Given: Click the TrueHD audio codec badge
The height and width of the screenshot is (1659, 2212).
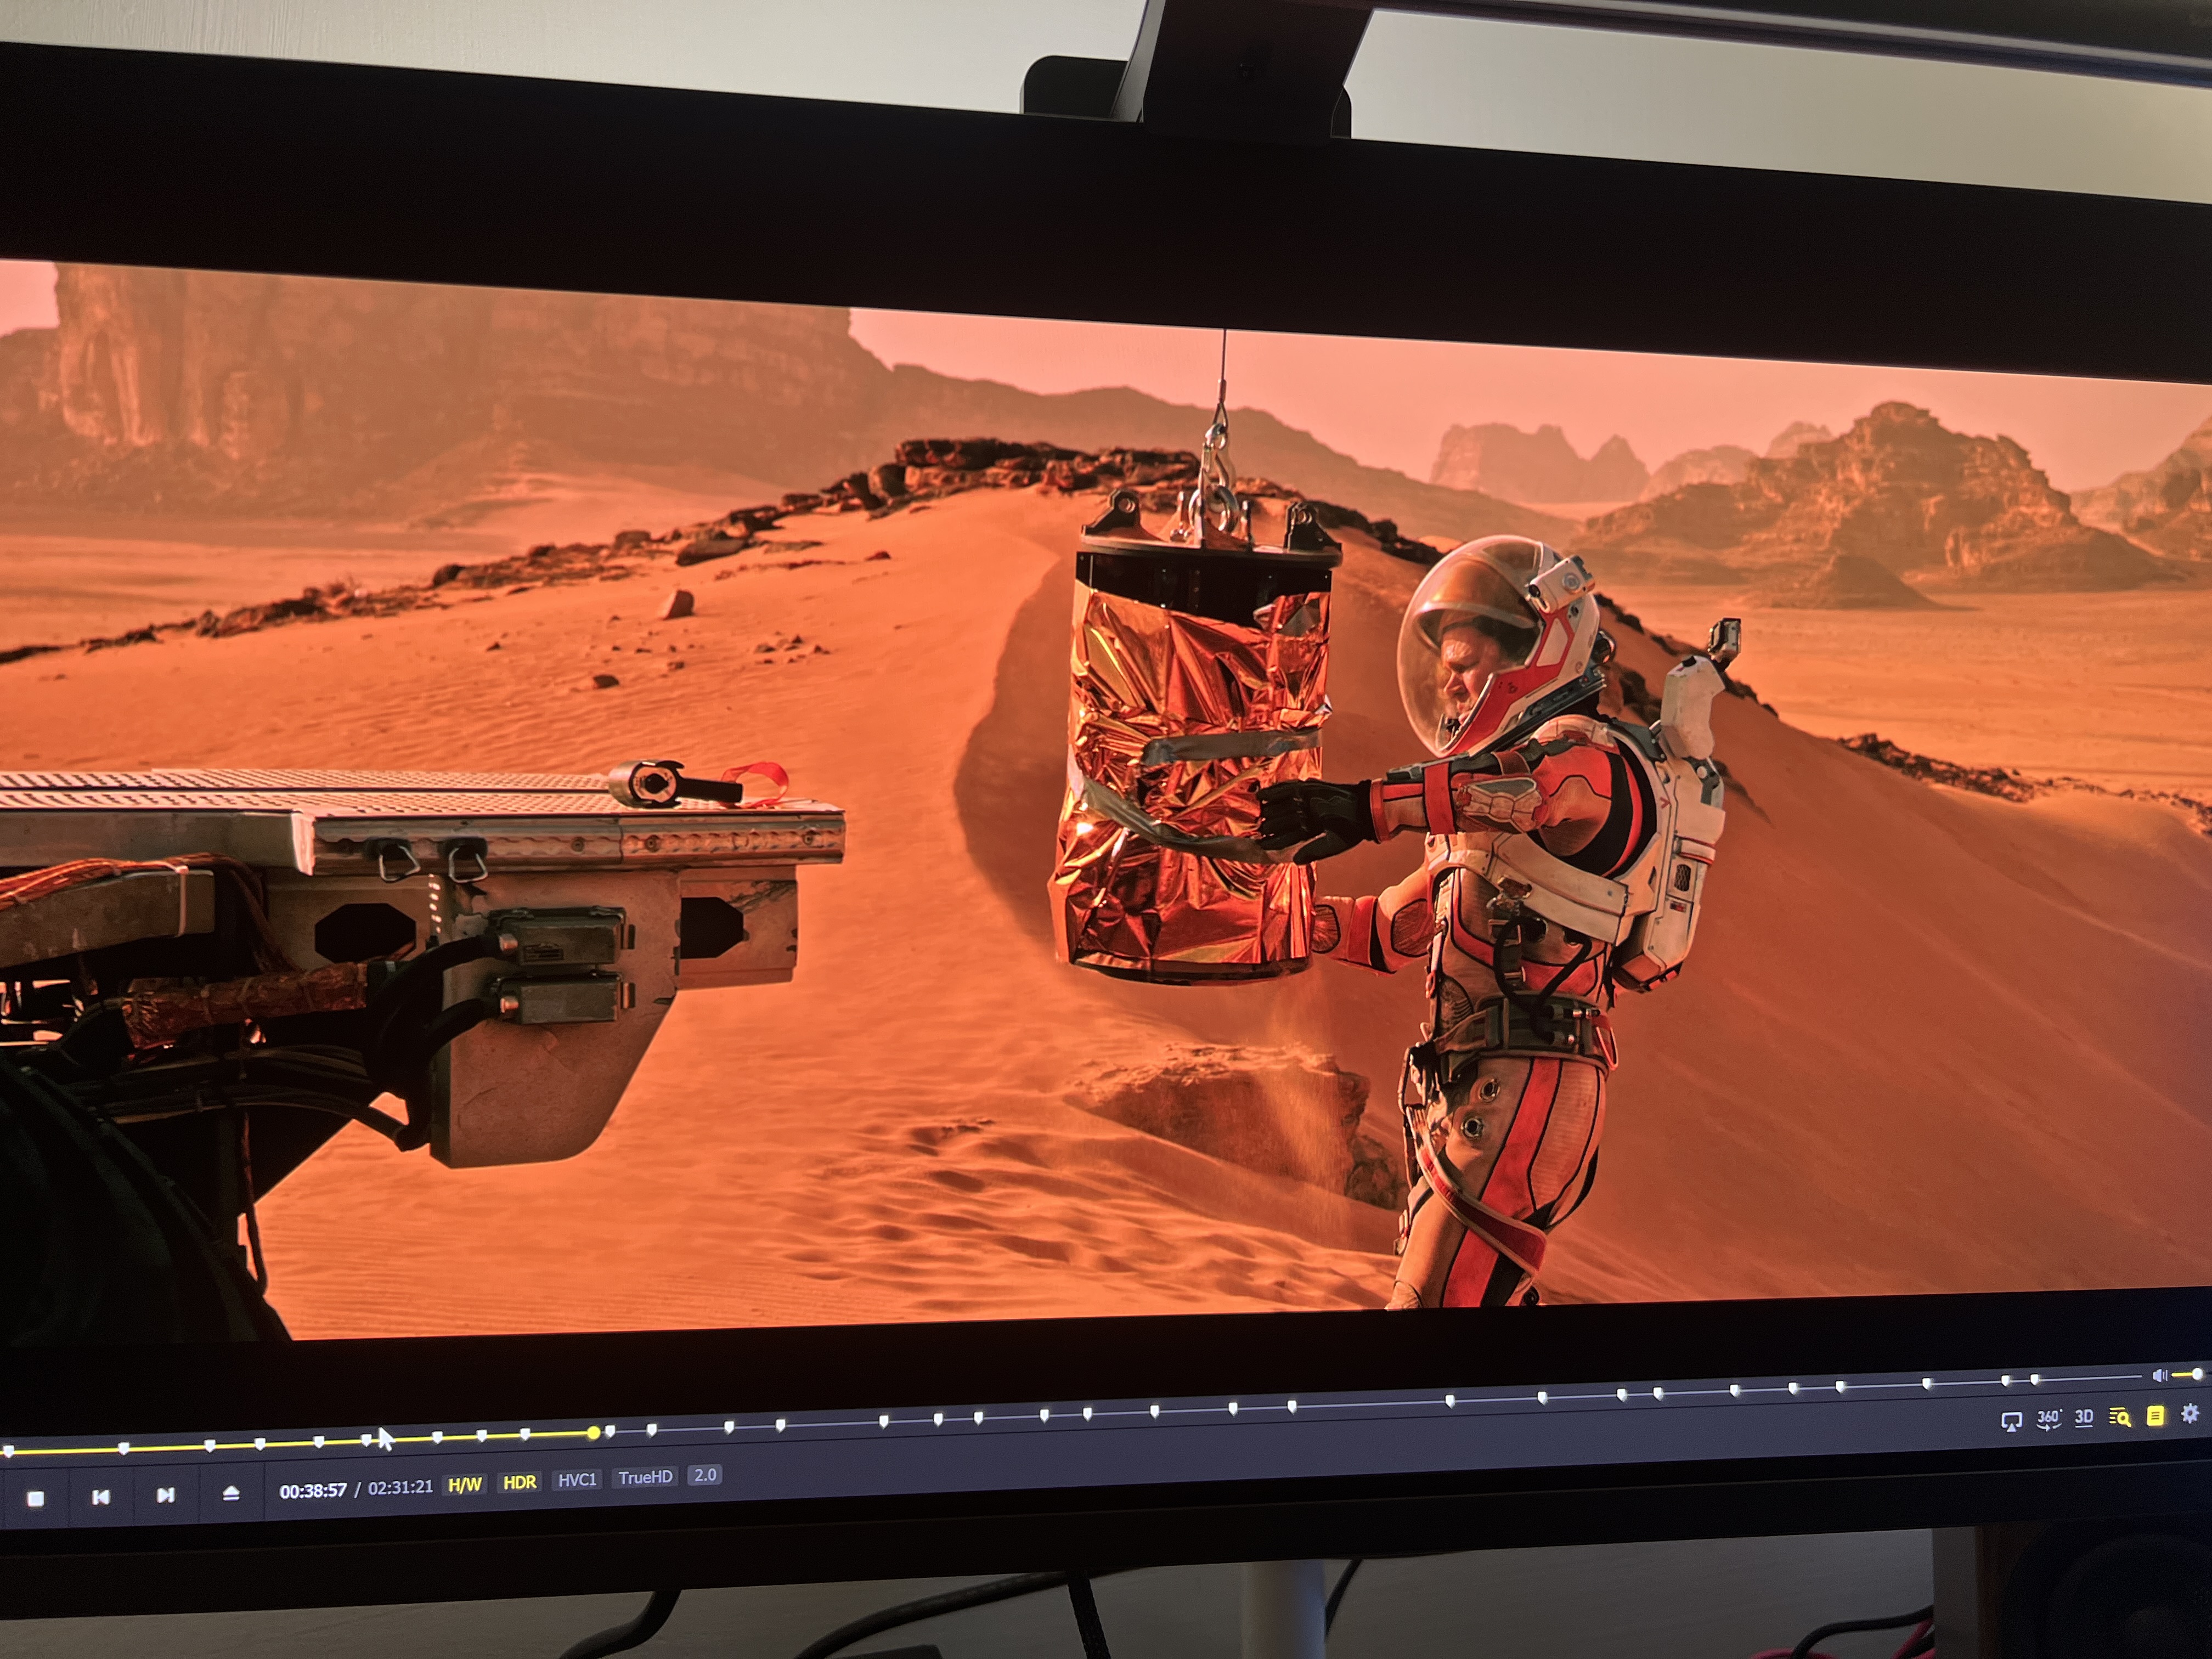Looking at the screenshot, I should [645, 1477].
